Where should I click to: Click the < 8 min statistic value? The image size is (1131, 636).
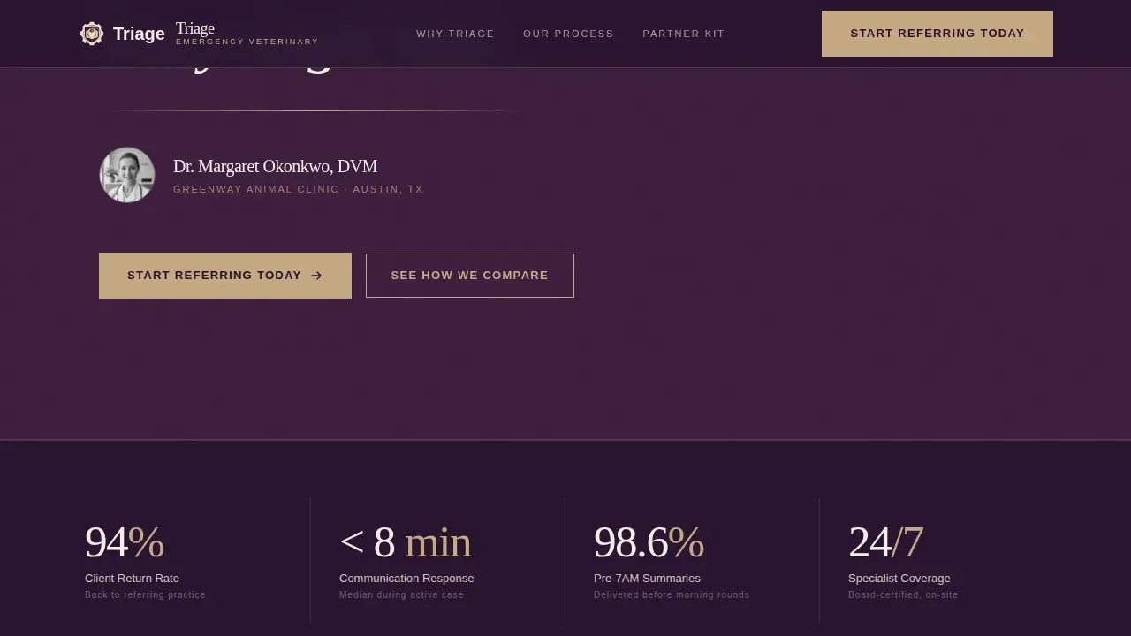click(x=406, y=542)
